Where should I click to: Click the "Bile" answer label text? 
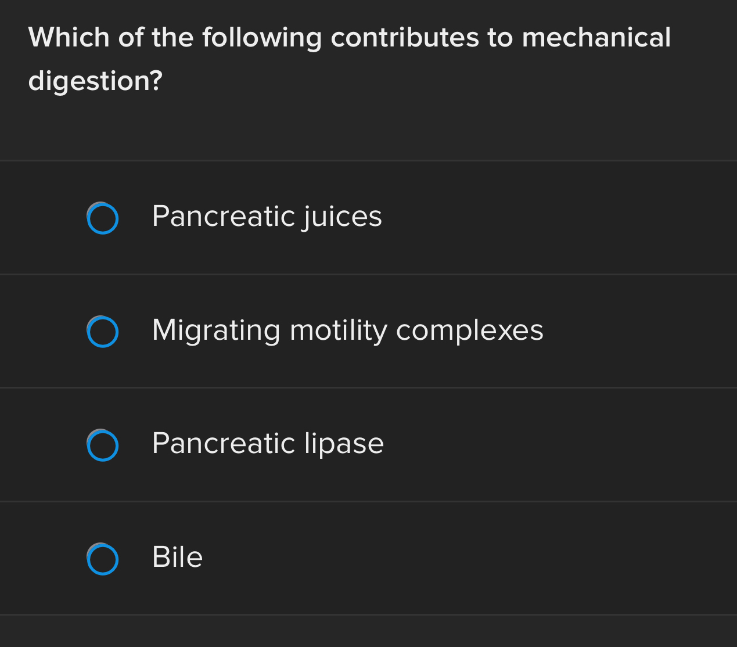pos(177,557)
